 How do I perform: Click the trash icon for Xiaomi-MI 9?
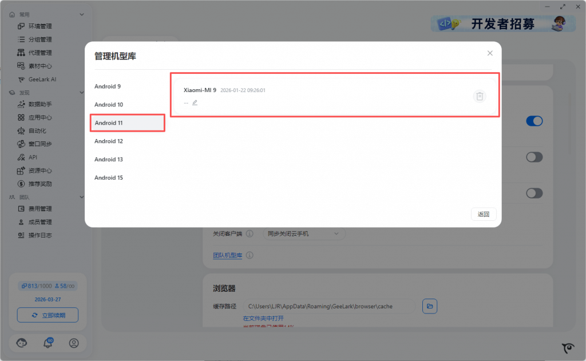click(480, 96)
